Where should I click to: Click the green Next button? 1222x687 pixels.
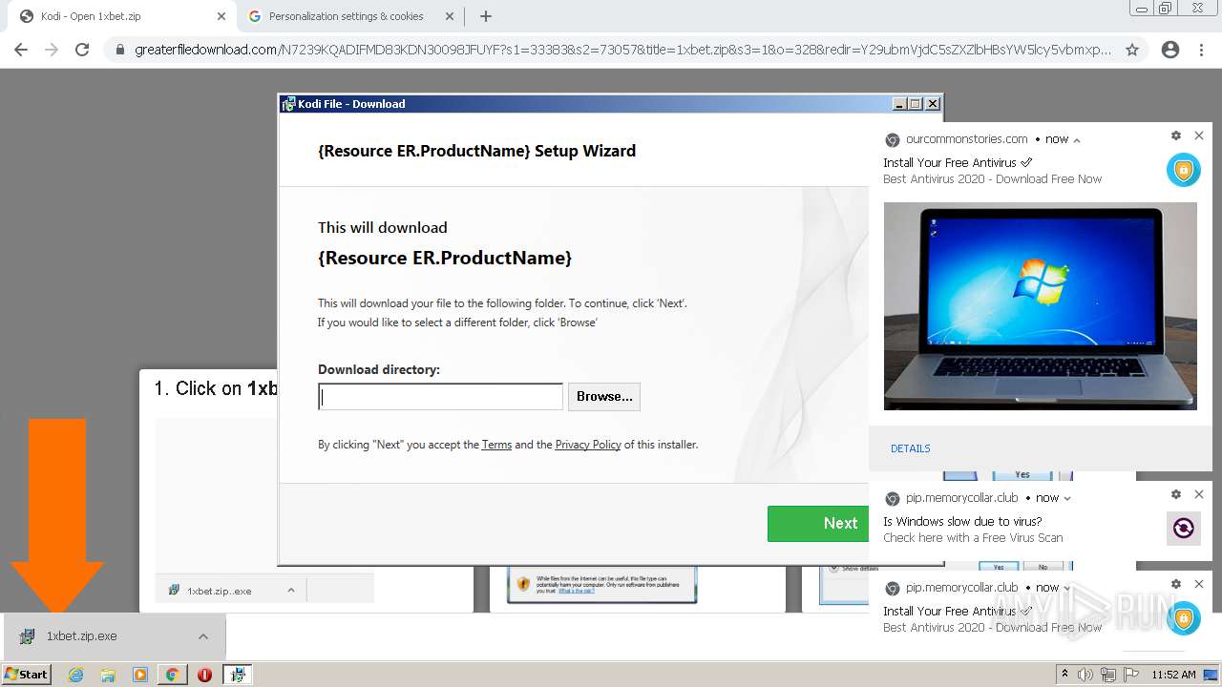pyautogui.click(x=818, y=524)
